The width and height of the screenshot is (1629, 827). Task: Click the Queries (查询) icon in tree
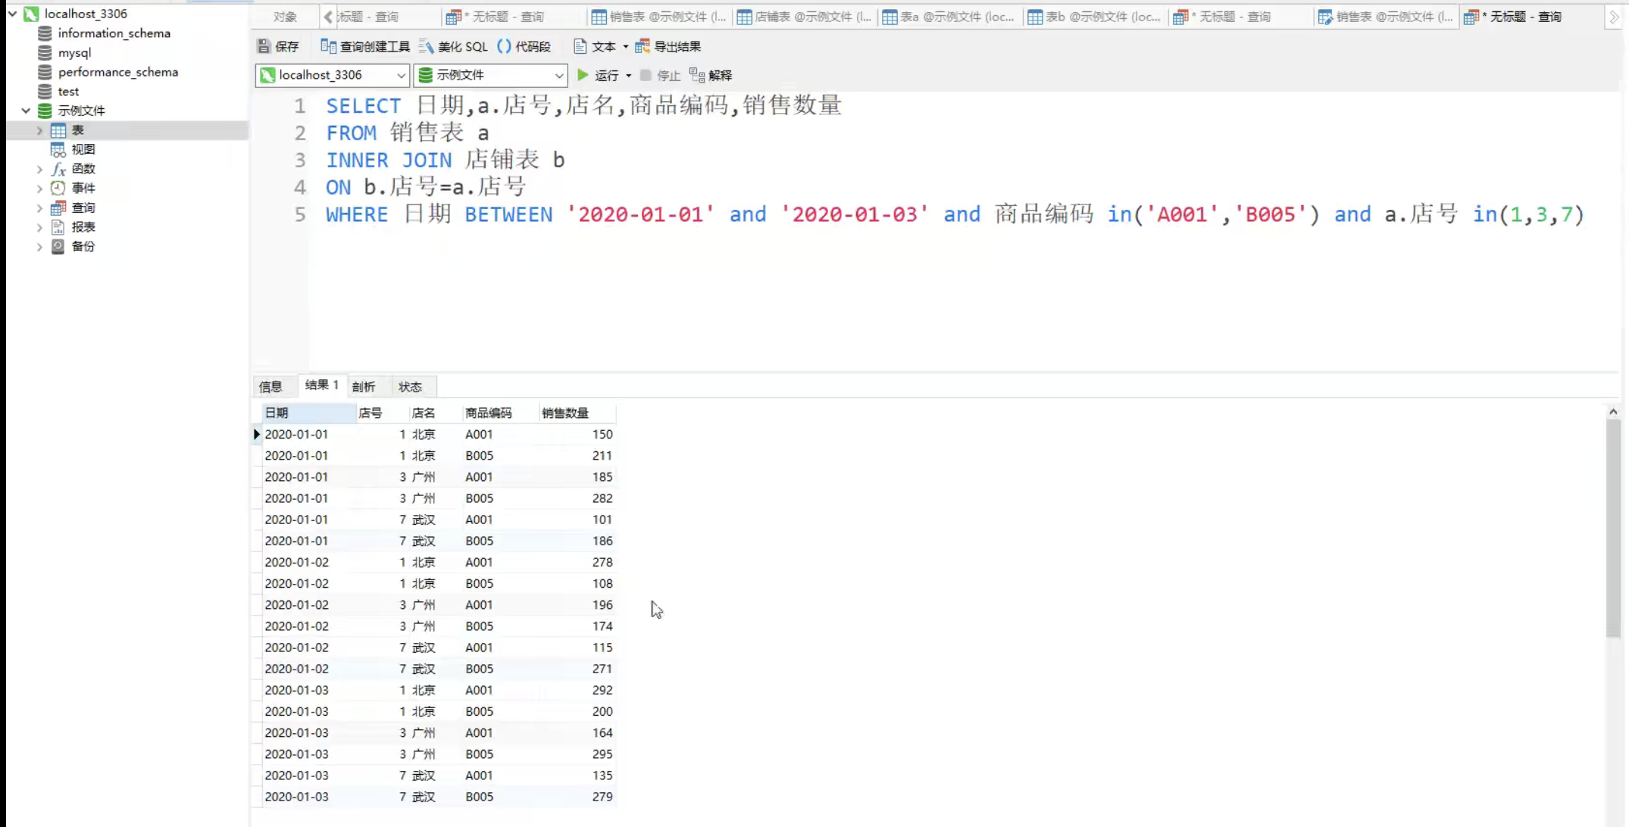point(58,208)
